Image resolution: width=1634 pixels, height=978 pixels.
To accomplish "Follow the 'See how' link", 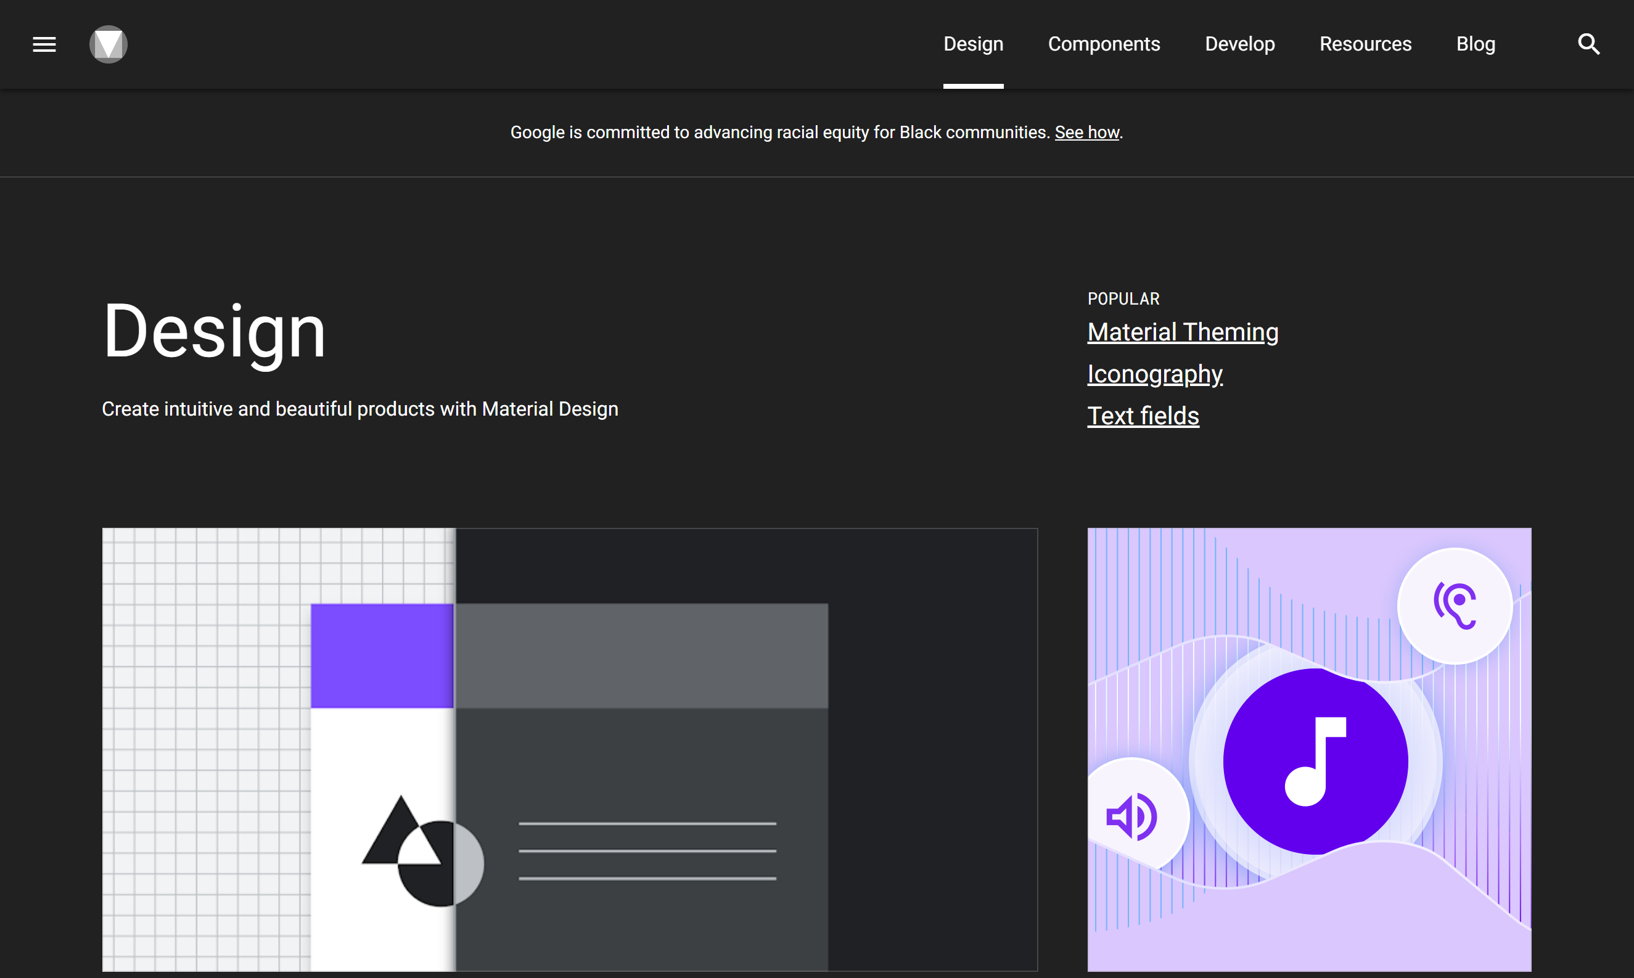I will (x=1086, y=133).
